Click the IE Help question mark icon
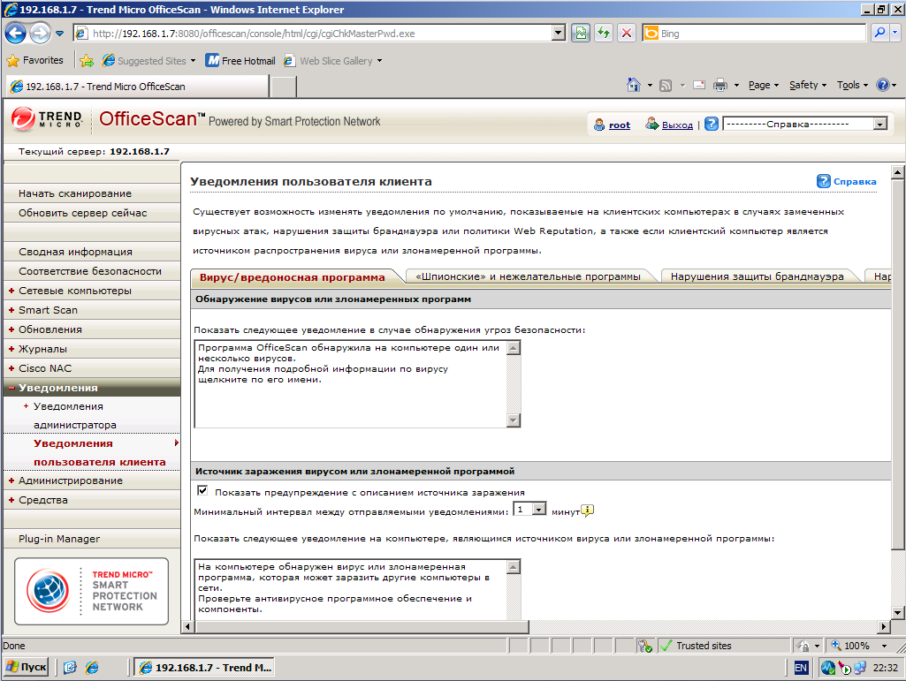906x681 pixels. (x=882, y=85)
